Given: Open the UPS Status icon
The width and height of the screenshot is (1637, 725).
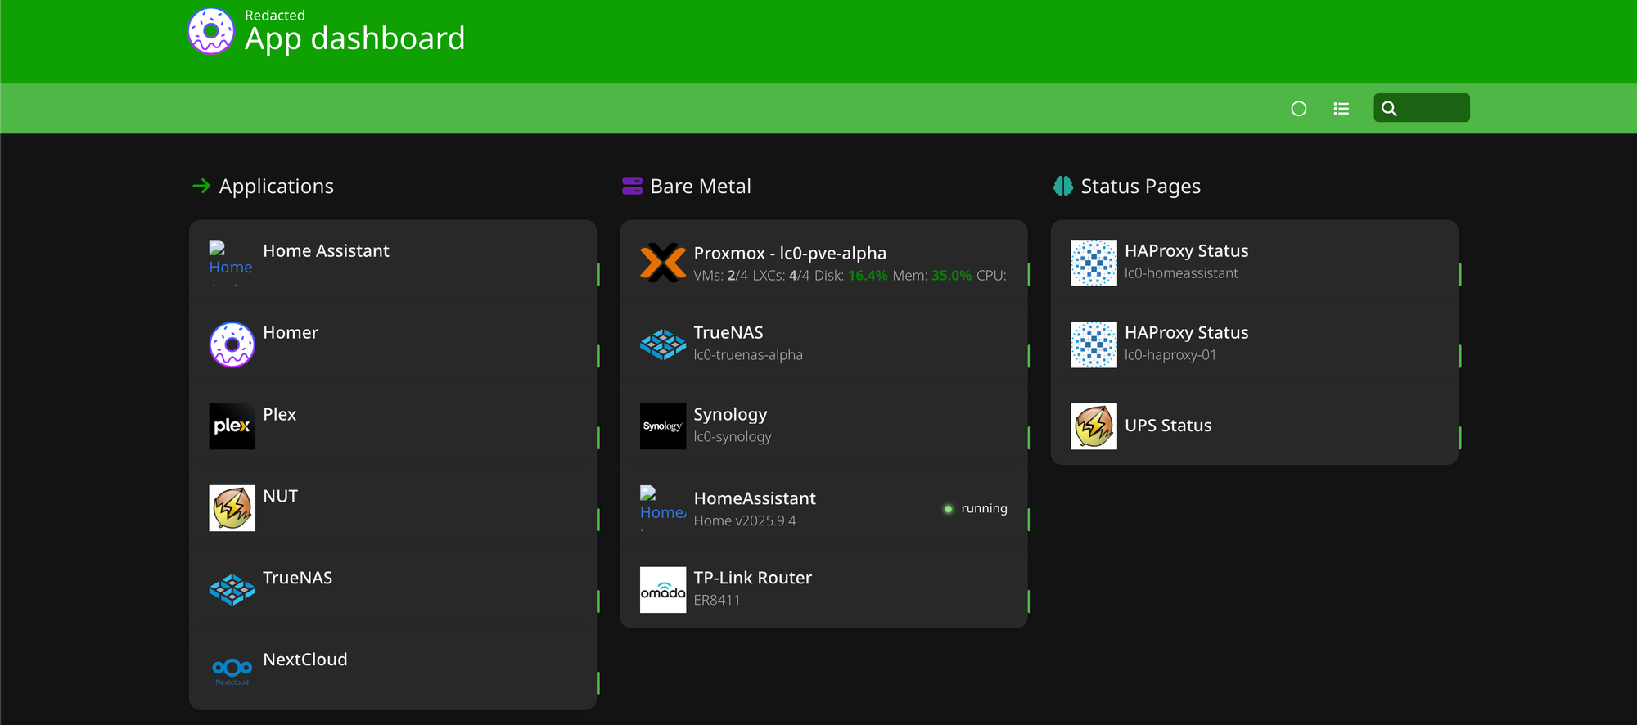Looking at the screenshot, I should (1094, 426).
